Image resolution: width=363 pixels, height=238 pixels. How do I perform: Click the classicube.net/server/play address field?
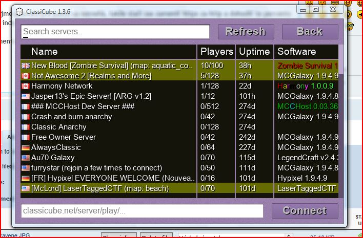pos(142,211)
